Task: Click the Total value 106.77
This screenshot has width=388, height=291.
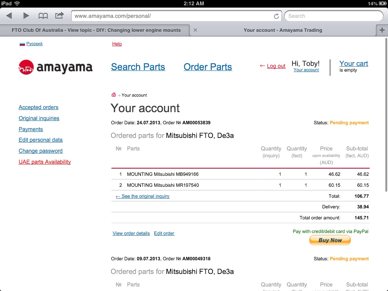Action: tap(361, 196)
